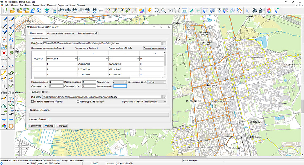Click 'Просмотр содержимого' button
This screenshot has width=304, height=165.
click(155, 48)
